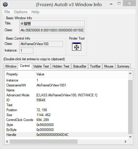Select the Style row 0x56000000
The image size is (138, 149).
[x=67, y=125]
